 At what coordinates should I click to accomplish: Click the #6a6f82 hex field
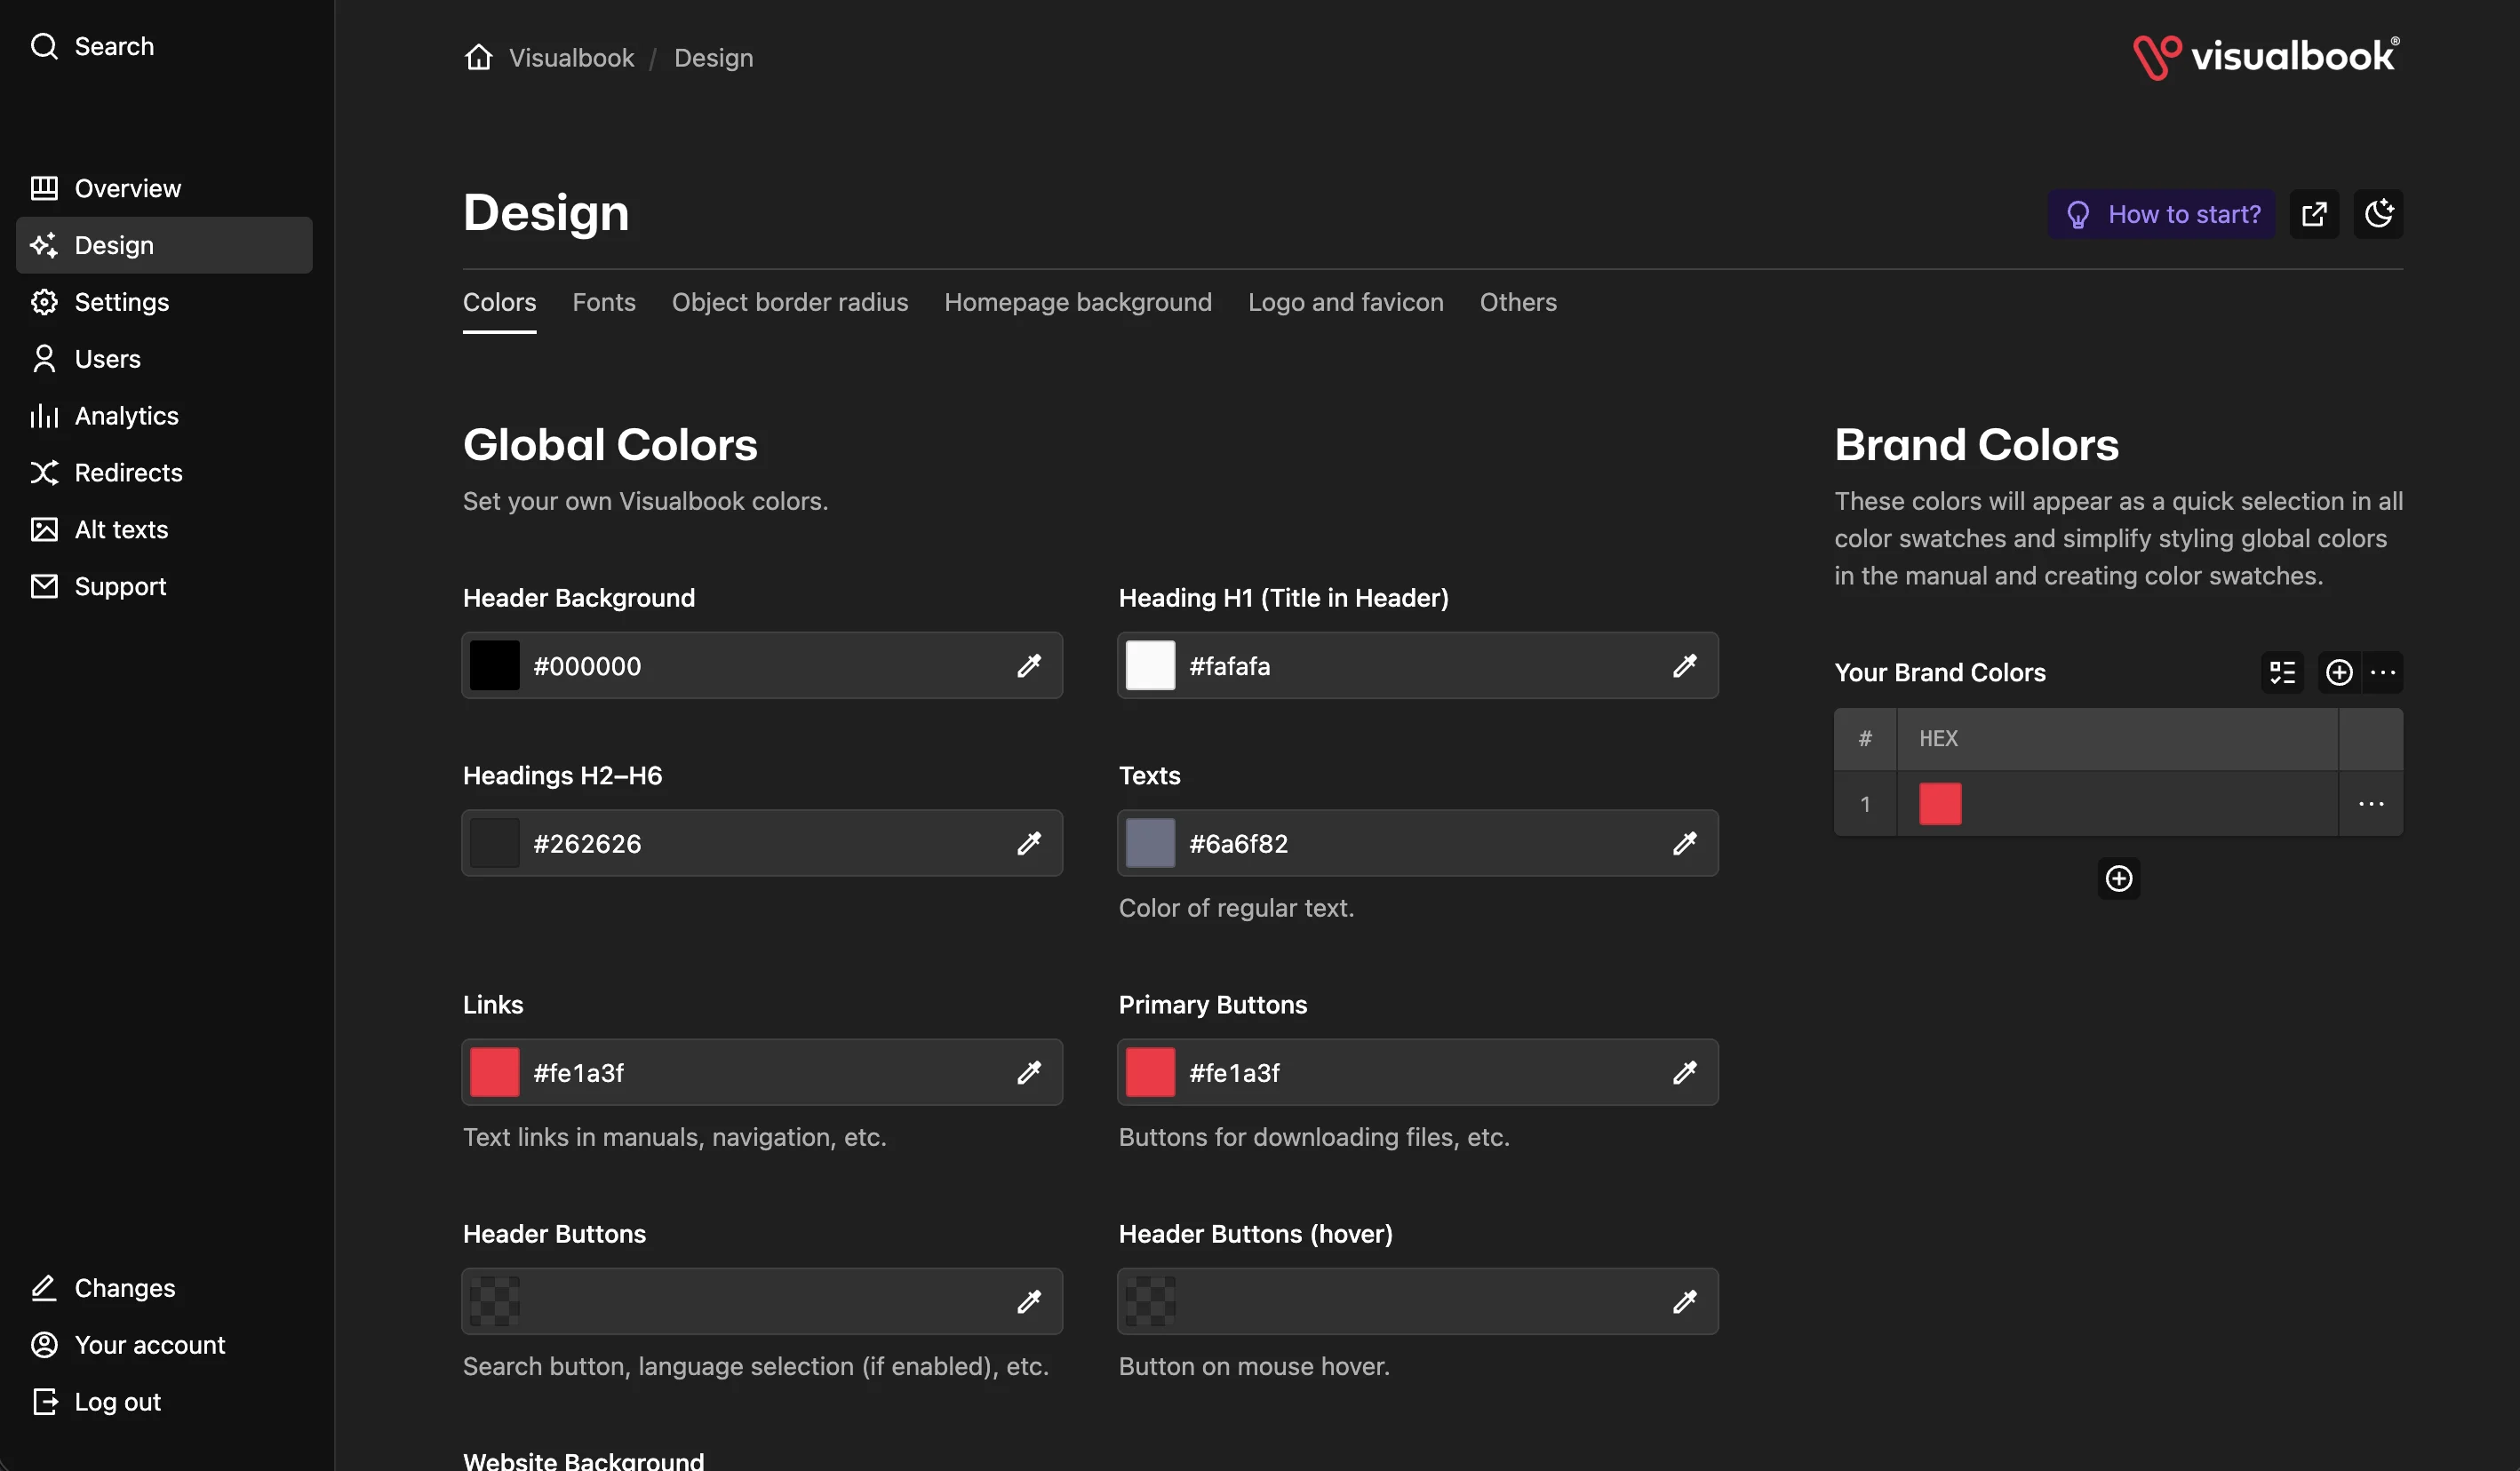coord(1420,844)
